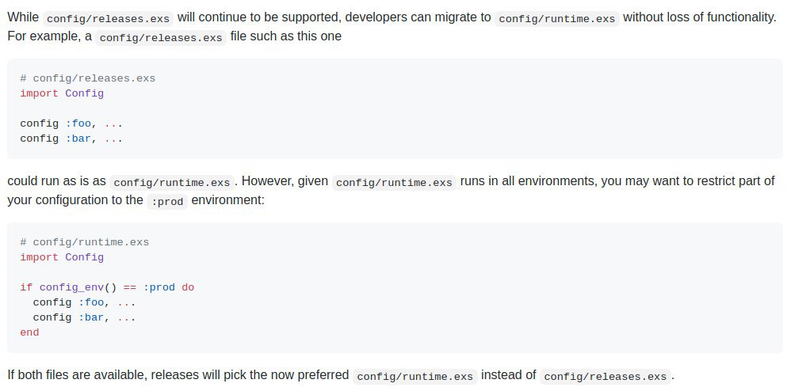
Task: Click the indented 'config :foo' line inside the if block
Action: (x=84, y=302)
